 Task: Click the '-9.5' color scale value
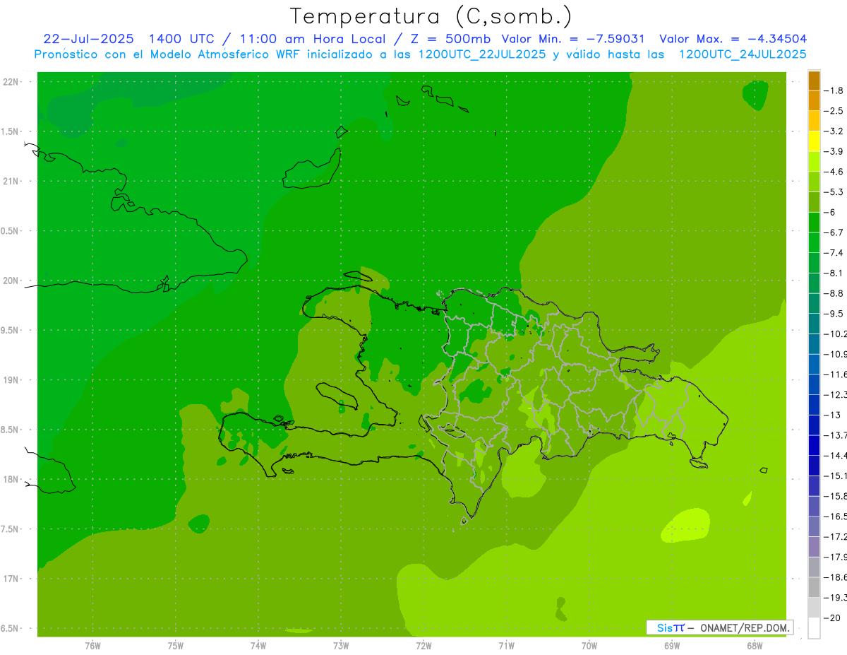coord(834,314)
